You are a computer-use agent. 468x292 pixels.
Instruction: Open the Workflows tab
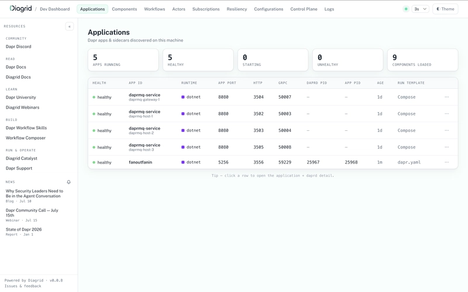click(x=154, y=9)
